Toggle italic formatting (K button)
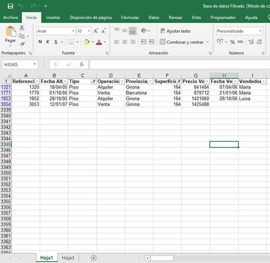This screenshot has height=263, width=270. click(x=48, y=42)
